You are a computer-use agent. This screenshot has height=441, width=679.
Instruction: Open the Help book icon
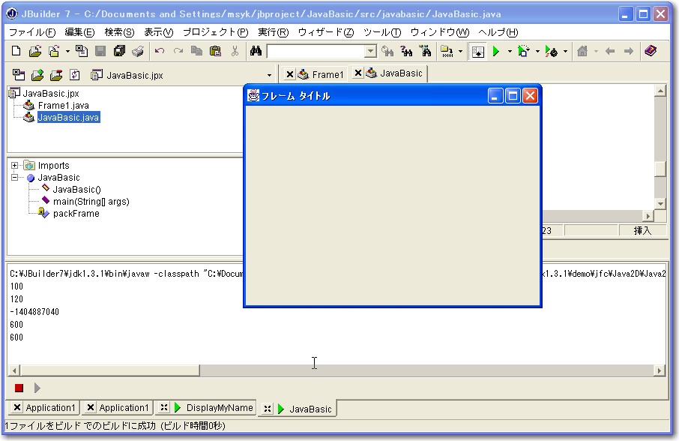(x=650, y=51)
